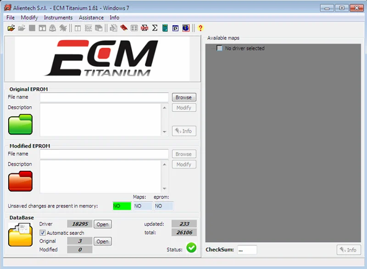Click the green NO unsaved changes indicator
Viewport: 367px width, 269px height.
tap(122, 206)
